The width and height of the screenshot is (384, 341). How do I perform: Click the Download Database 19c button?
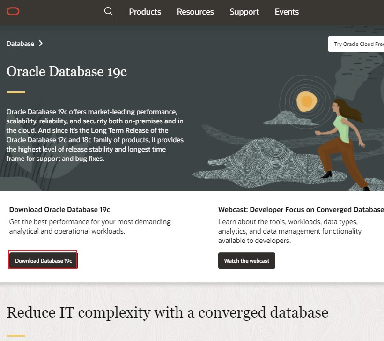(x=44, y=260)
